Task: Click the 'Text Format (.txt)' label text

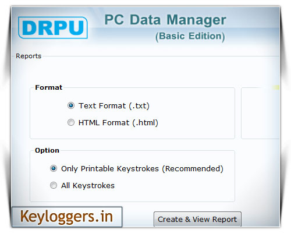Action: [x=114, y=106]
